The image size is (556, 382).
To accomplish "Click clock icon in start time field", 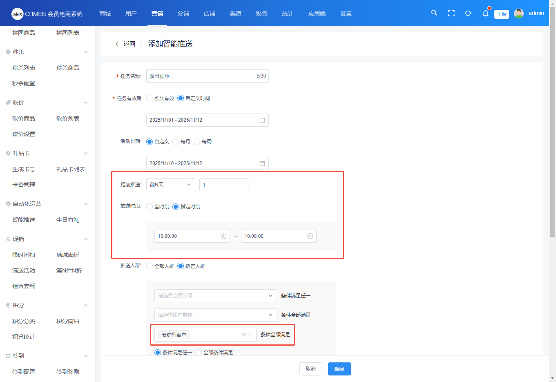I will click(x=223, y=236).
